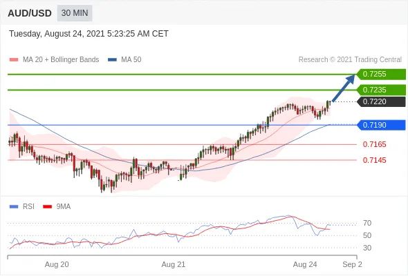
Task: Click the 0.7165 support level label
Action: [x=374, y=144]
